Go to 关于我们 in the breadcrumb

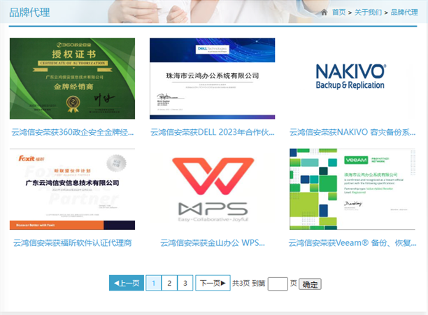[368, 13]
